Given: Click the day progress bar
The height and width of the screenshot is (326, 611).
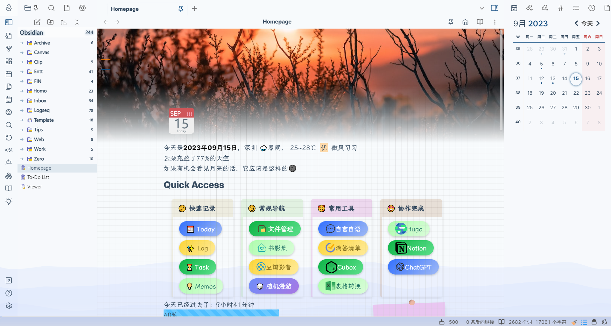Looking at the screenshot, I should (x=221, y=313).
